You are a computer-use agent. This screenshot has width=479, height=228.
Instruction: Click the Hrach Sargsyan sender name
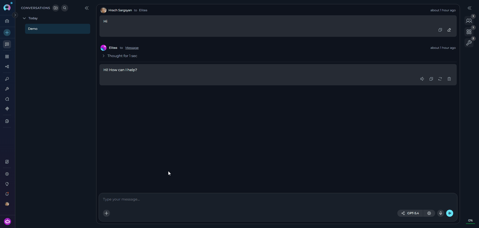pyautogui.click(x=120, y=10)
